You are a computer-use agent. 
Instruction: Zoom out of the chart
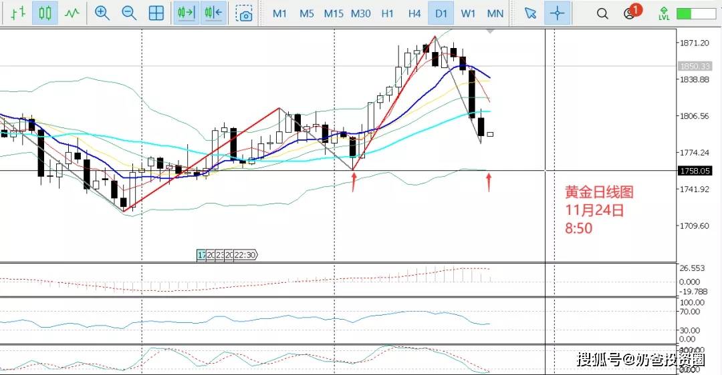pyautogui.click(x=129, y=13)
